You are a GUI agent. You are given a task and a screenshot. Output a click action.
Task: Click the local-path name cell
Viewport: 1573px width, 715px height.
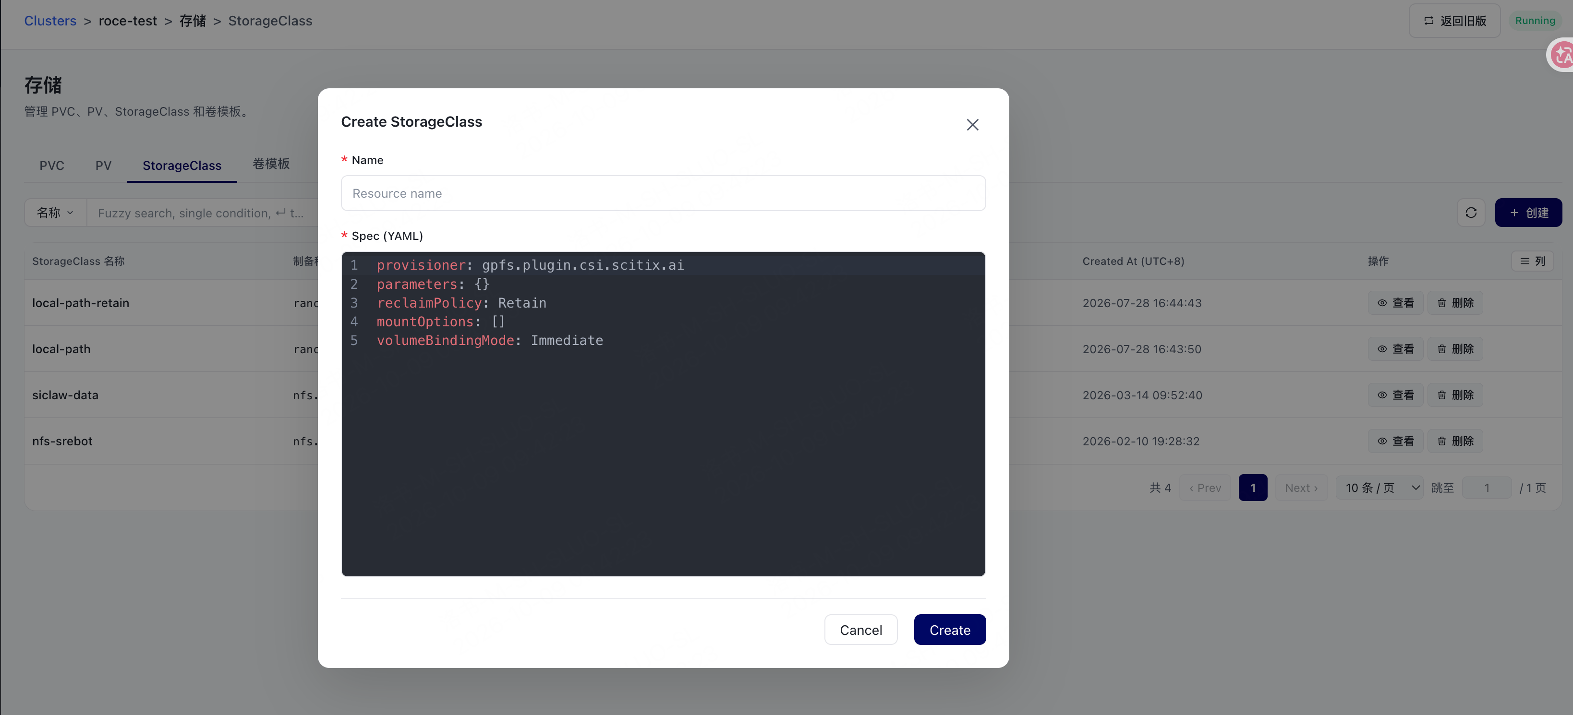[61, 349]
